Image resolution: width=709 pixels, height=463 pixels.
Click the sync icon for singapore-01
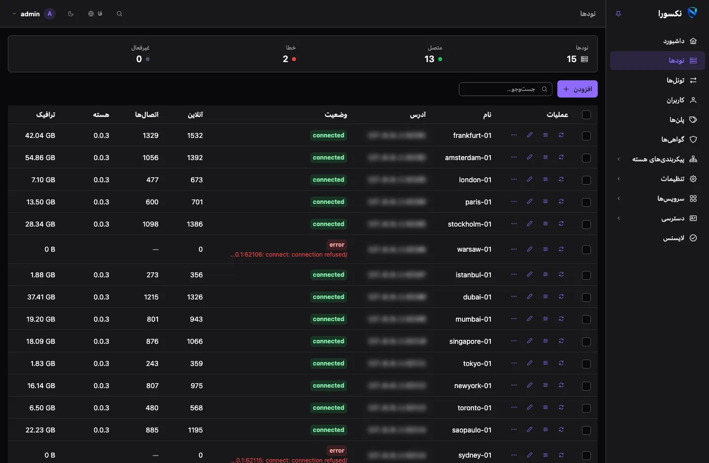coord(561,341)
